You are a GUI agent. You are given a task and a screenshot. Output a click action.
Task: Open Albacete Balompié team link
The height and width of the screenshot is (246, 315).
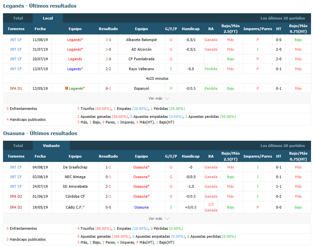pyautogui.click(x=141, y=40)
